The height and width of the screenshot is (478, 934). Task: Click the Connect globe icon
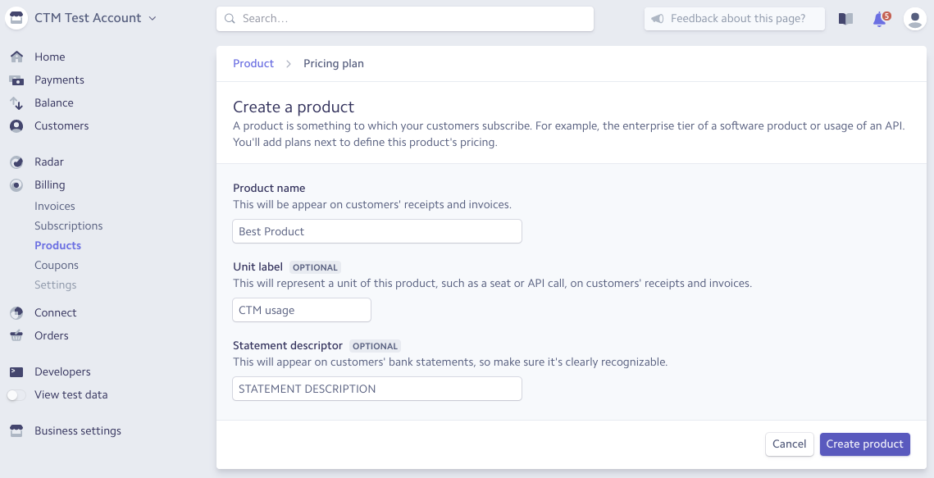point(16,312)
